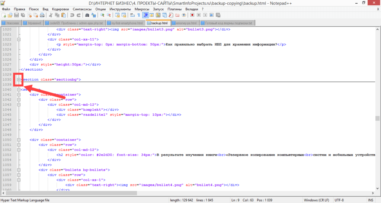Click the New file toolbar icon
The width and height of the screenshot is (381, 203).
4,15
